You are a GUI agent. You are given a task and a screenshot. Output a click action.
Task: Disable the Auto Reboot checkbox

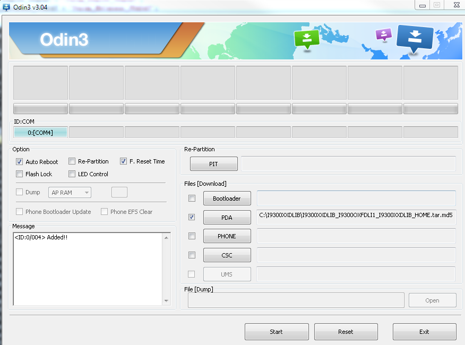20,161
